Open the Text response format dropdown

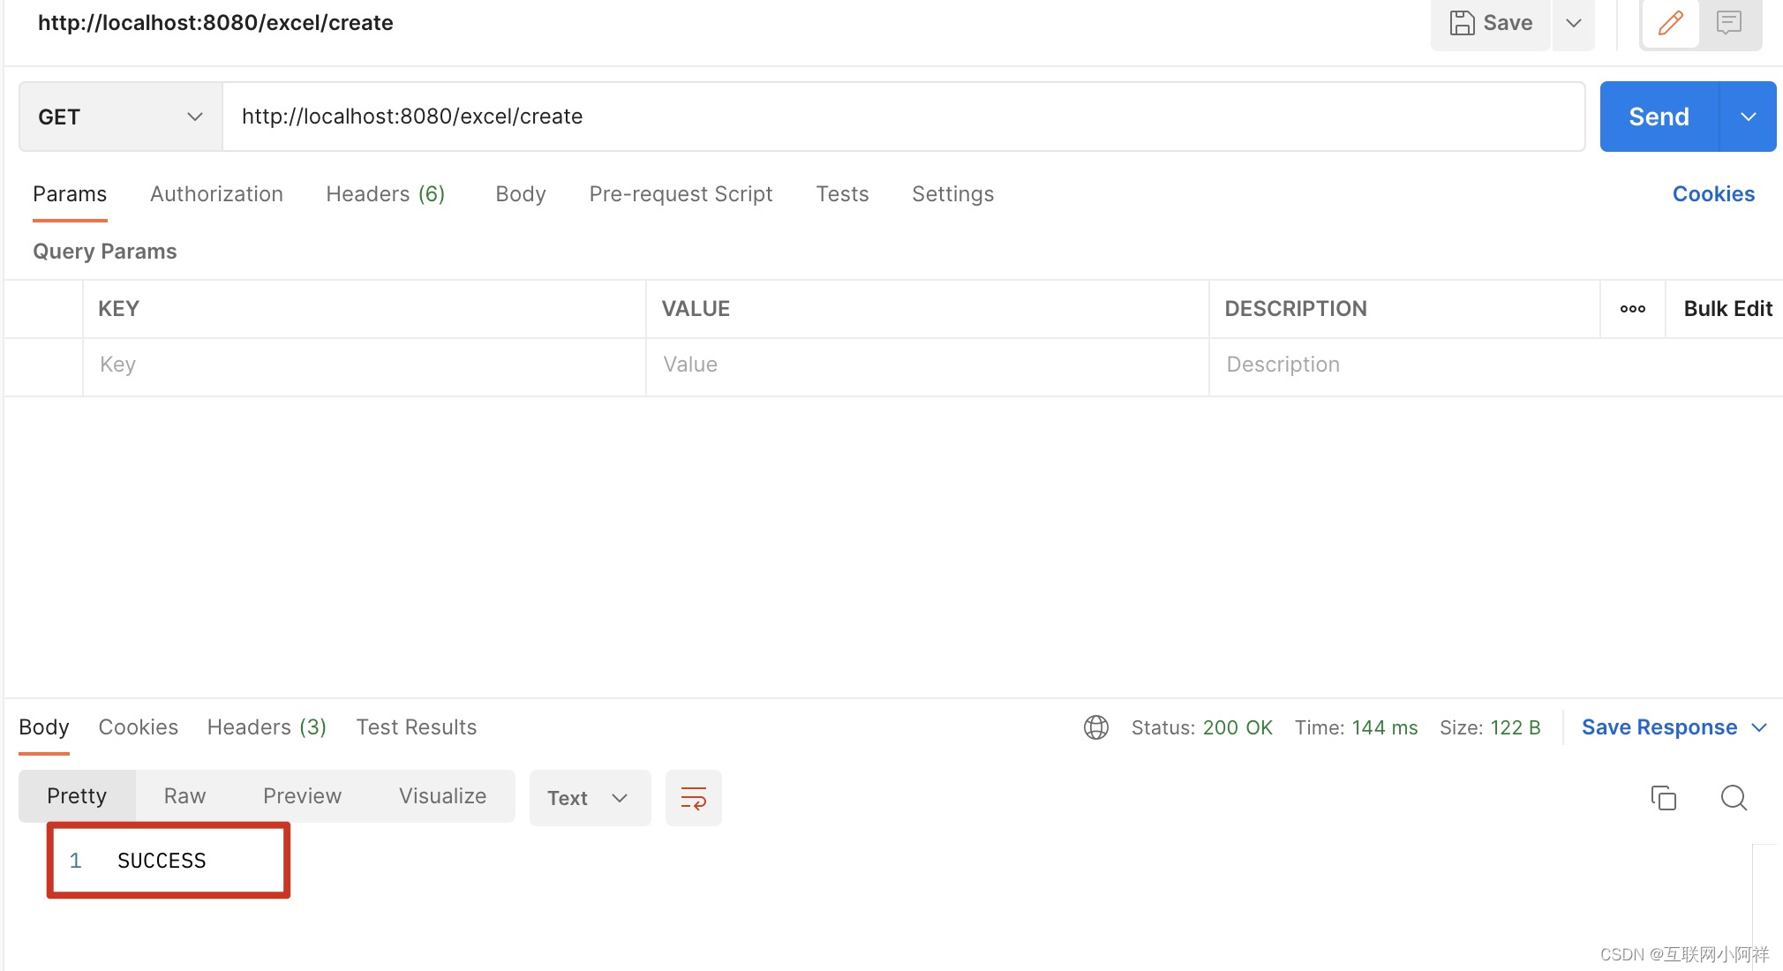coord(590,797)
